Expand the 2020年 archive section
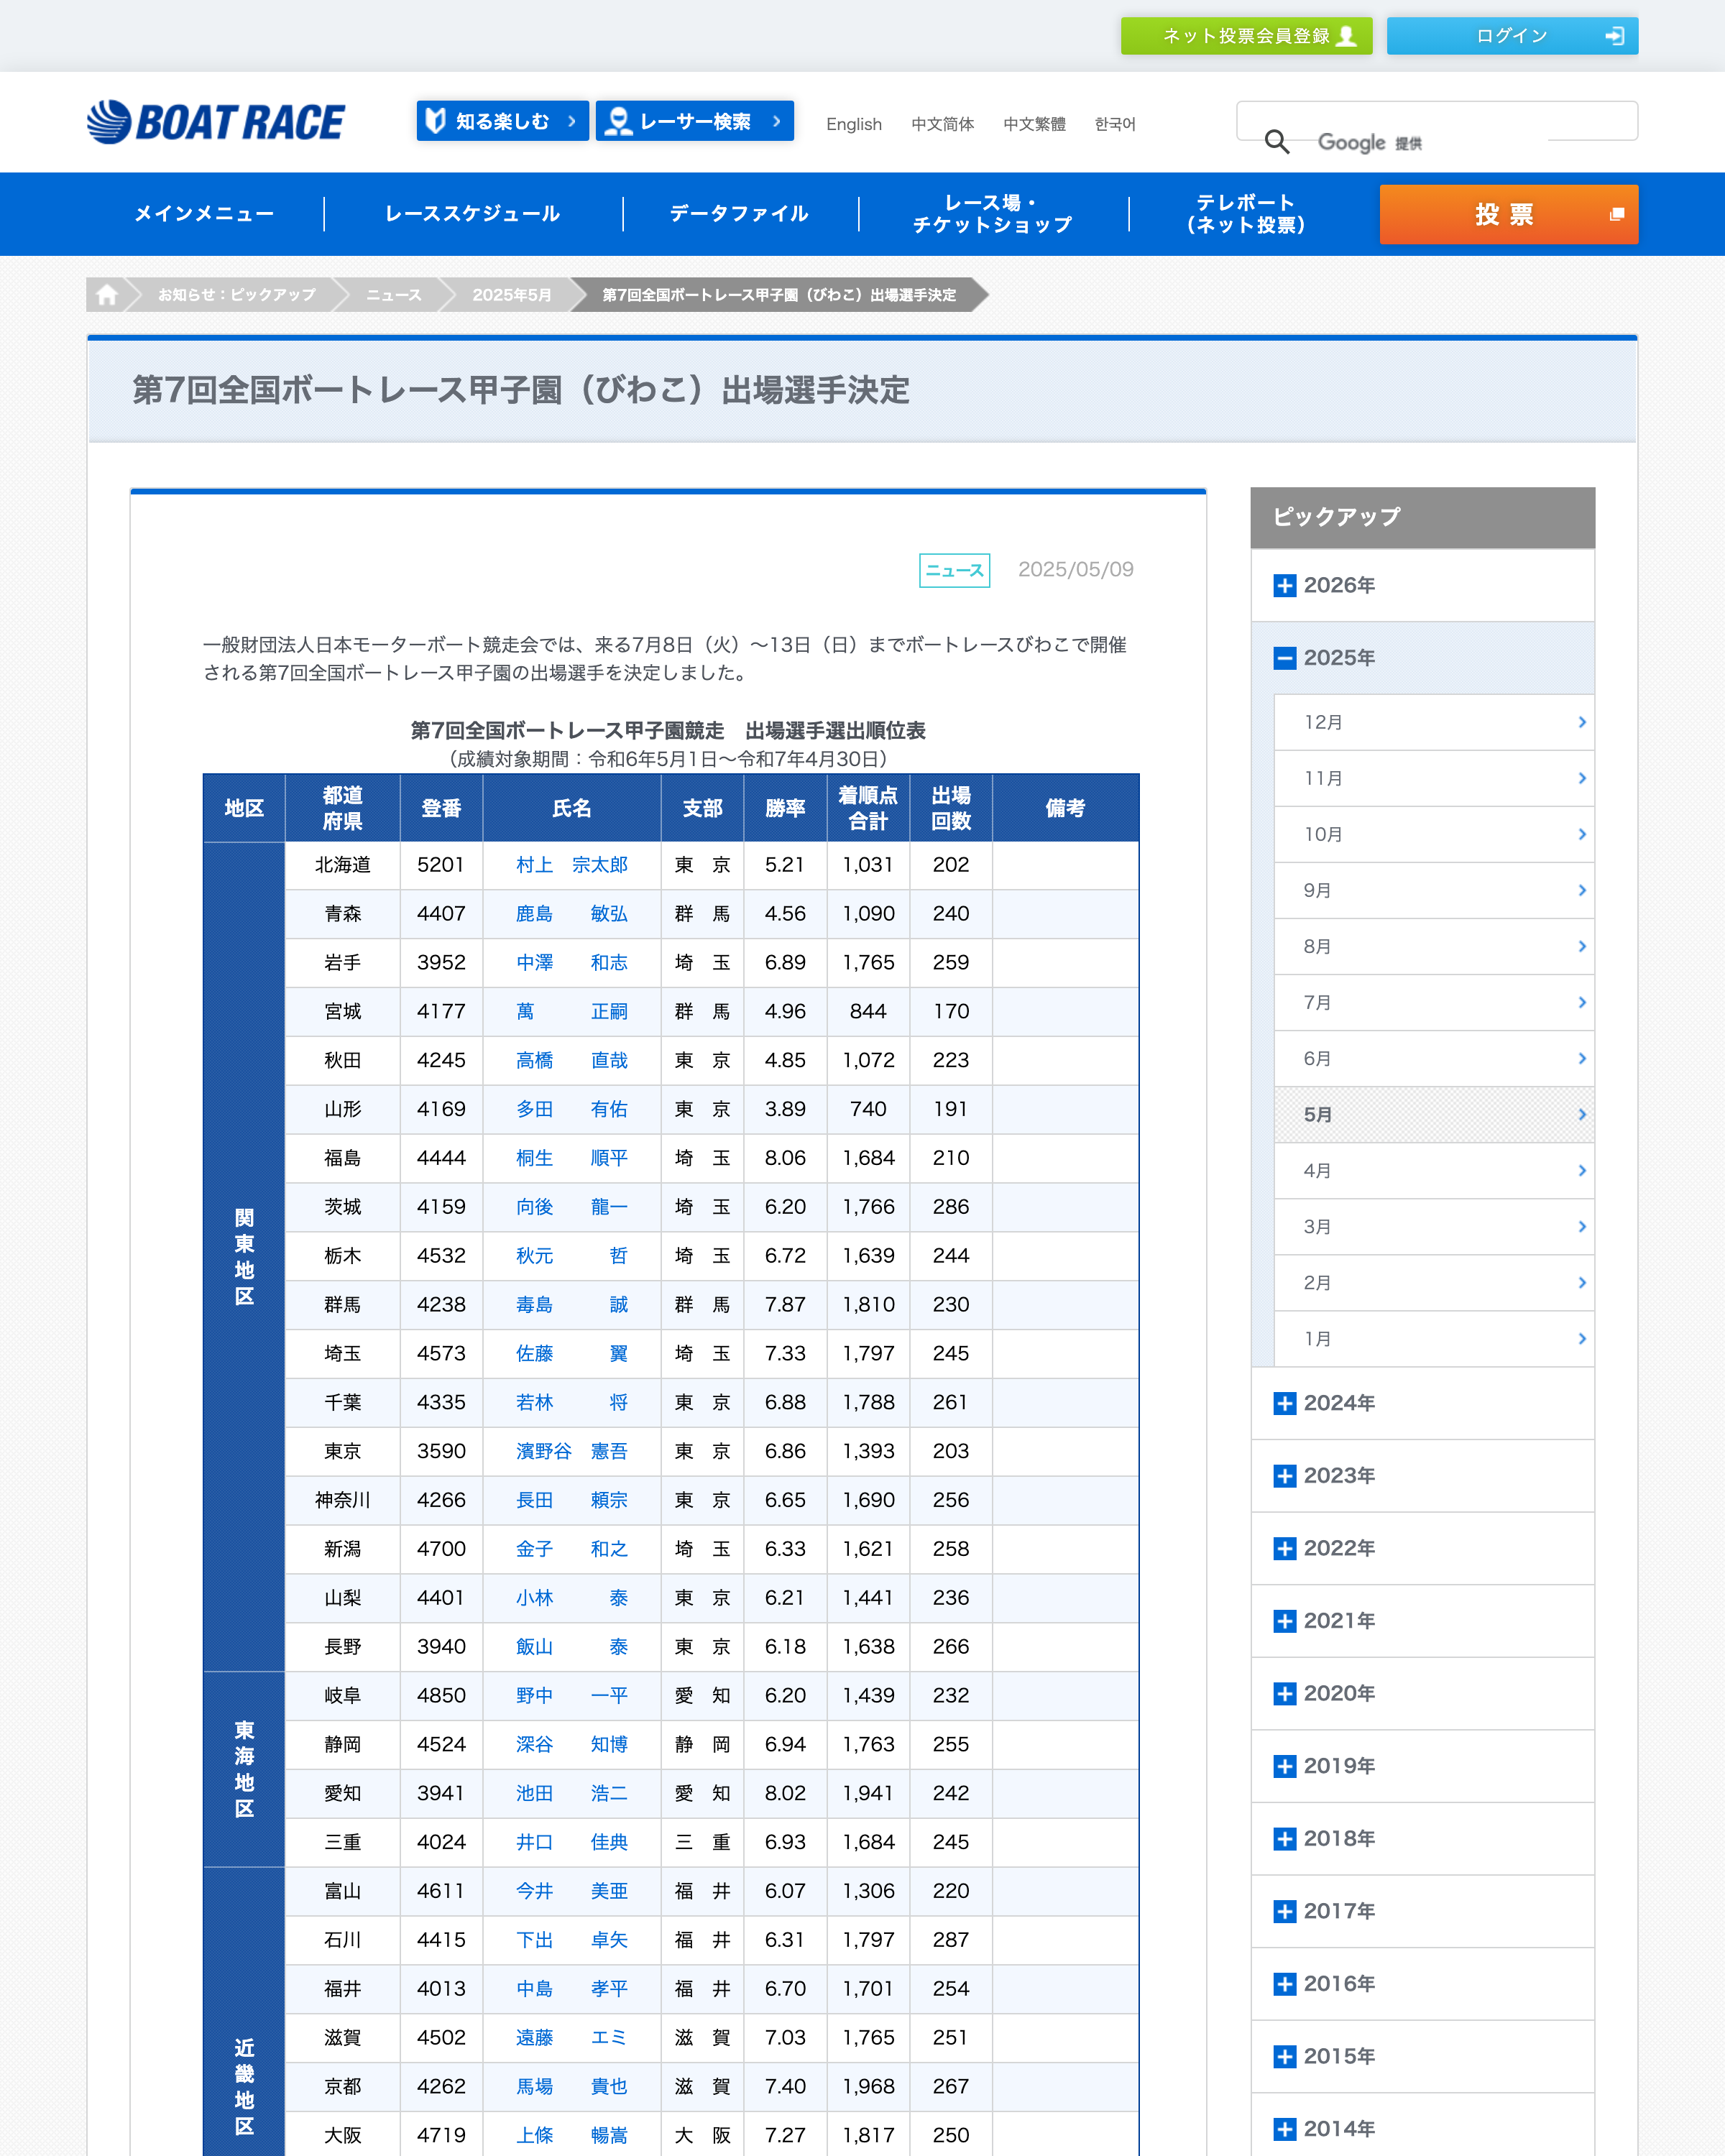This screenshot has height=2156, width=1725. click(1422, 1694)
